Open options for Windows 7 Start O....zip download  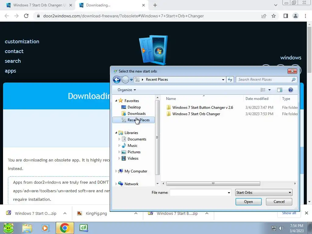[x=65, y=213]
